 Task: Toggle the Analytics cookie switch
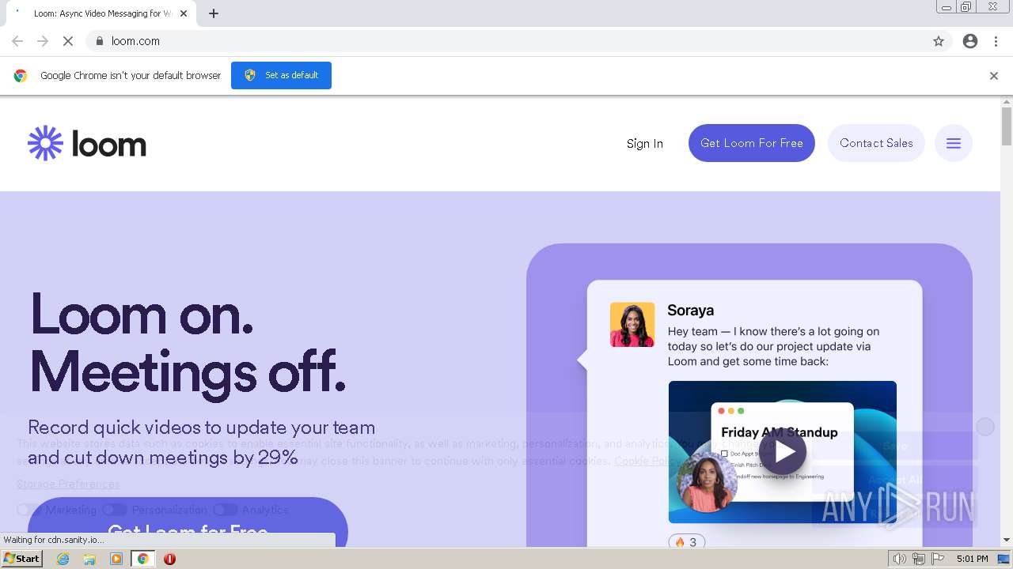pos(225,510)
